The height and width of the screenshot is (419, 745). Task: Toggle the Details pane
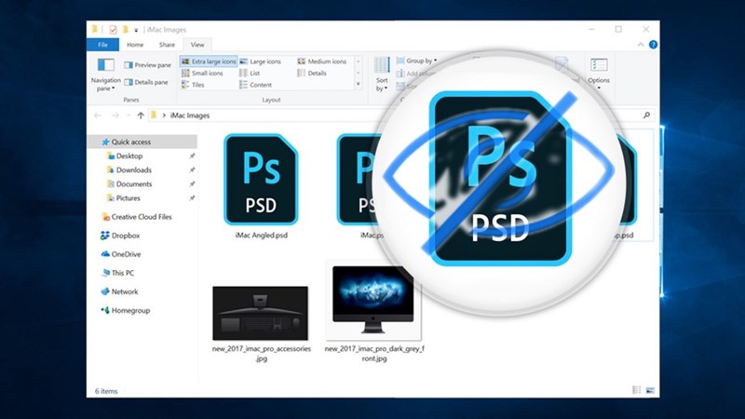point(146,82)
